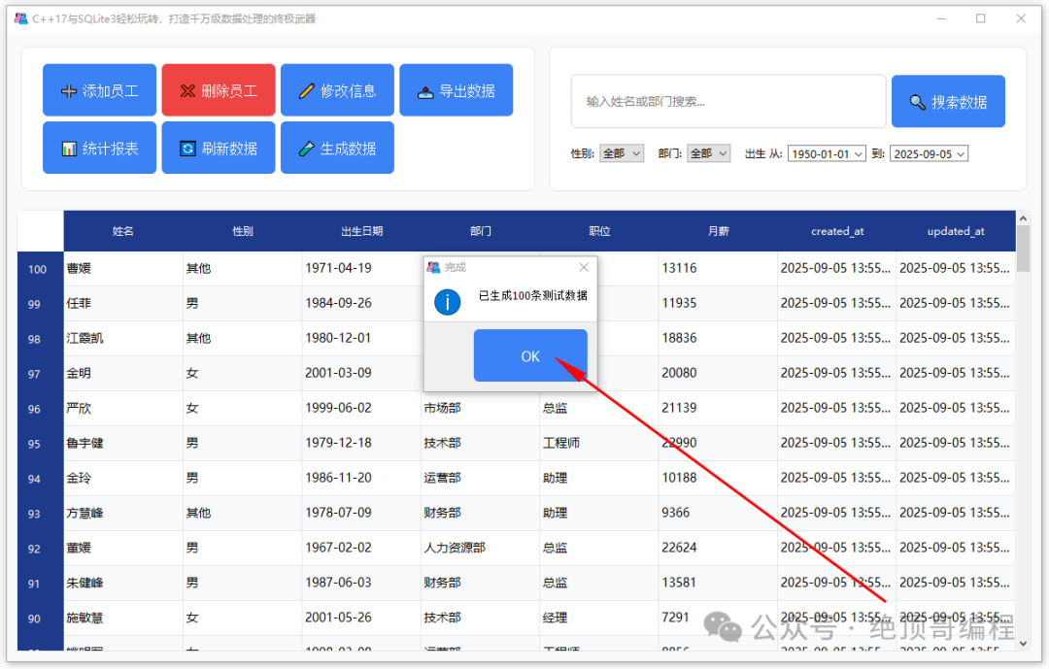Click OK in the 完成 dialog

[530, 356]
